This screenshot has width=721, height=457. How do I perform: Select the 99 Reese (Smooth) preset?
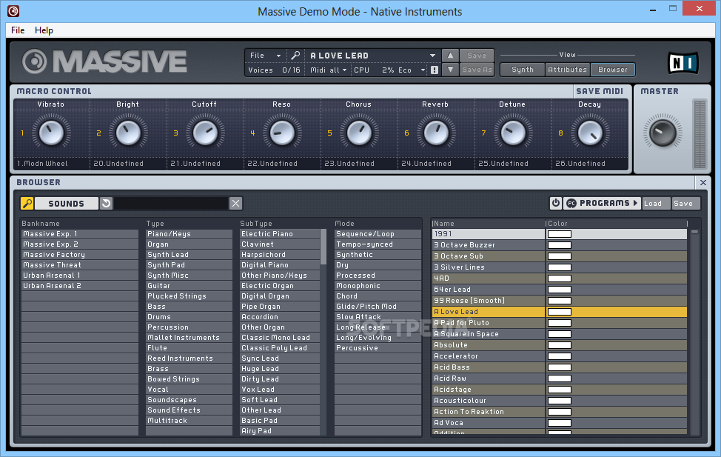489,301
